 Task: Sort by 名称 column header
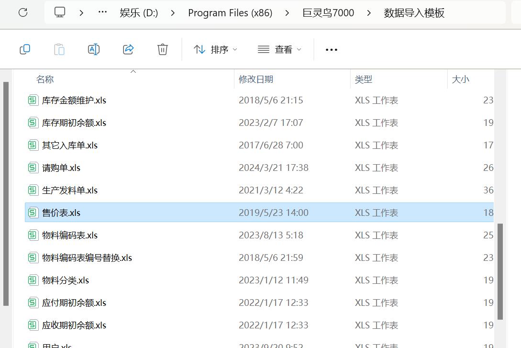(45, 79)
